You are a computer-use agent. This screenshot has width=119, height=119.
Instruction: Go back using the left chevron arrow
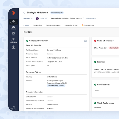(24, 12)
